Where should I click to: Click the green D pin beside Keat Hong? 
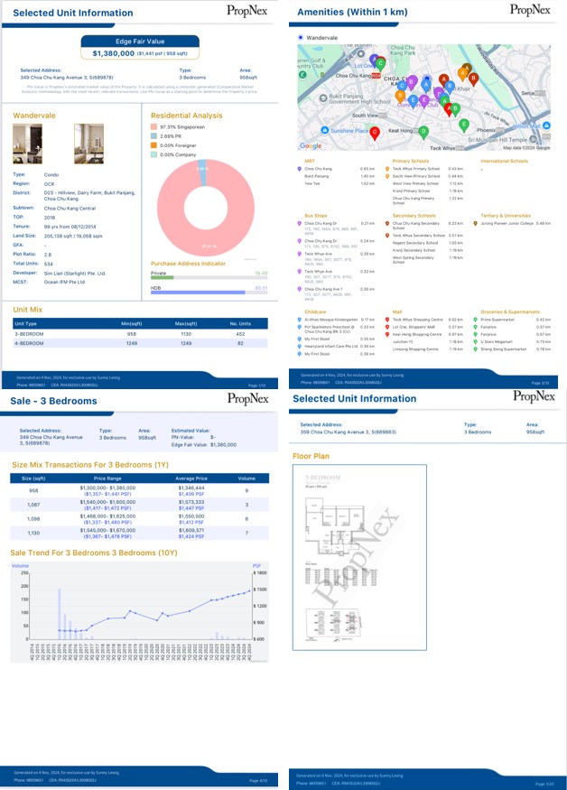[x=423, y=133]
